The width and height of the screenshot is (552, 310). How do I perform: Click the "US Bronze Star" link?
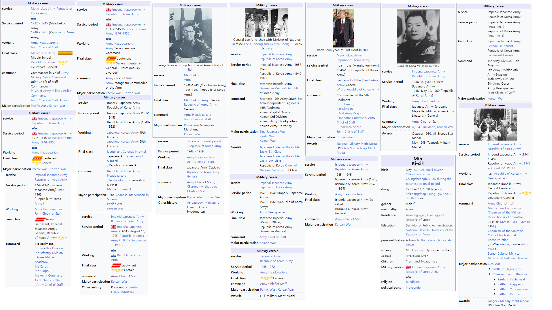(x=443, y=134)
